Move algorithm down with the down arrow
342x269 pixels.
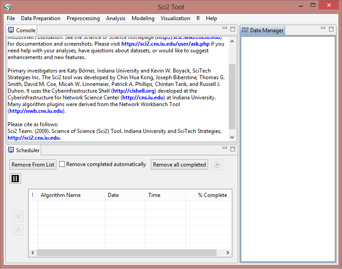click(x=18, y=230)
